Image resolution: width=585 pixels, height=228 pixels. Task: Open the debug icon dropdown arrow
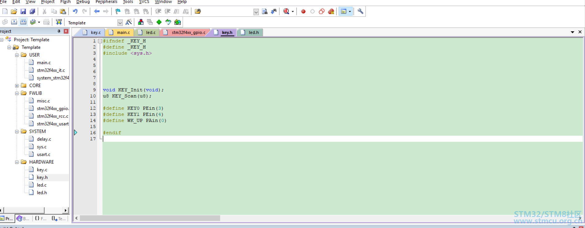[x=292, y=12]
